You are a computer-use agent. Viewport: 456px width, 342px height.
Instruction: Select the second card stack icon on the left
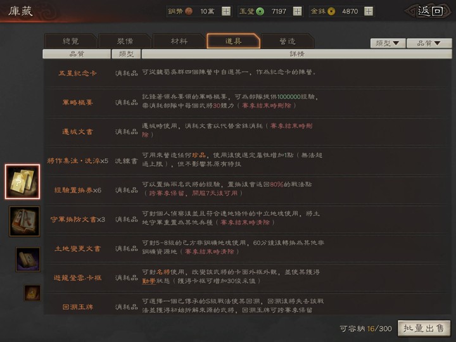pos(24,221)
